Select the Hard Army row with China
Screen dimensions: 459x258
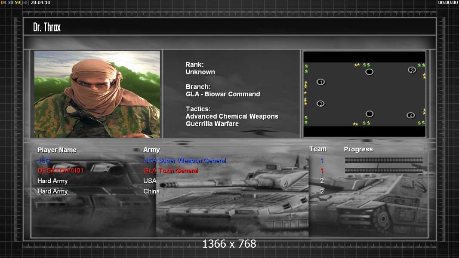click(x=230, y=191)
